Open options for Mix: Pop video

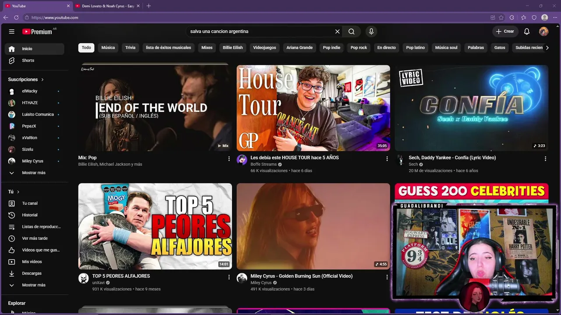pyautogui.click(x=229, y=159)
